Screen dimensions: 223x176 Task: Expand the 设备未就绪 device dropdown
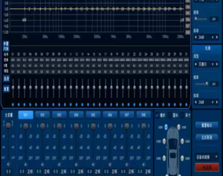(x=207, y=157)
